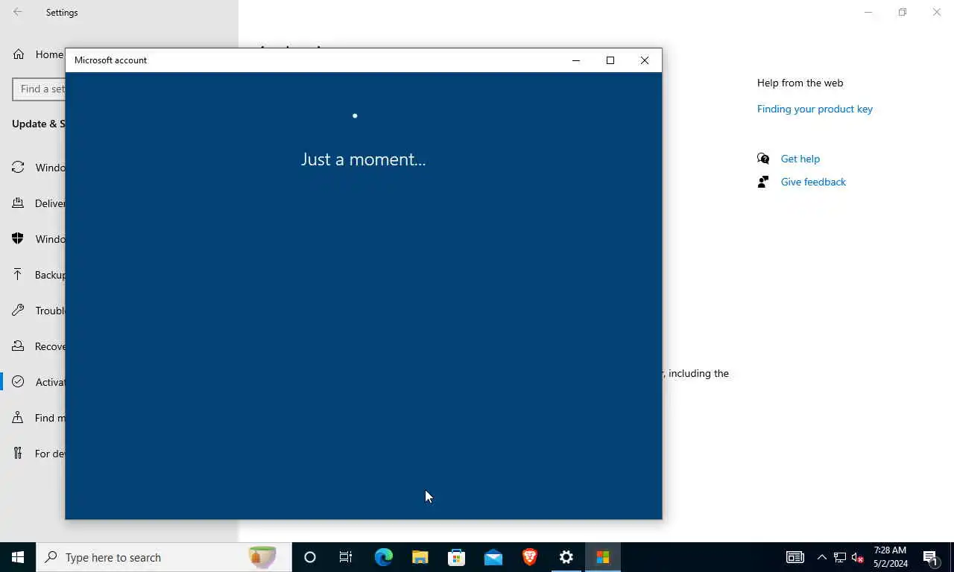Open the Backup arrow icon in sidebar
The height and width of the screenshot is (572, 954).
18,275
